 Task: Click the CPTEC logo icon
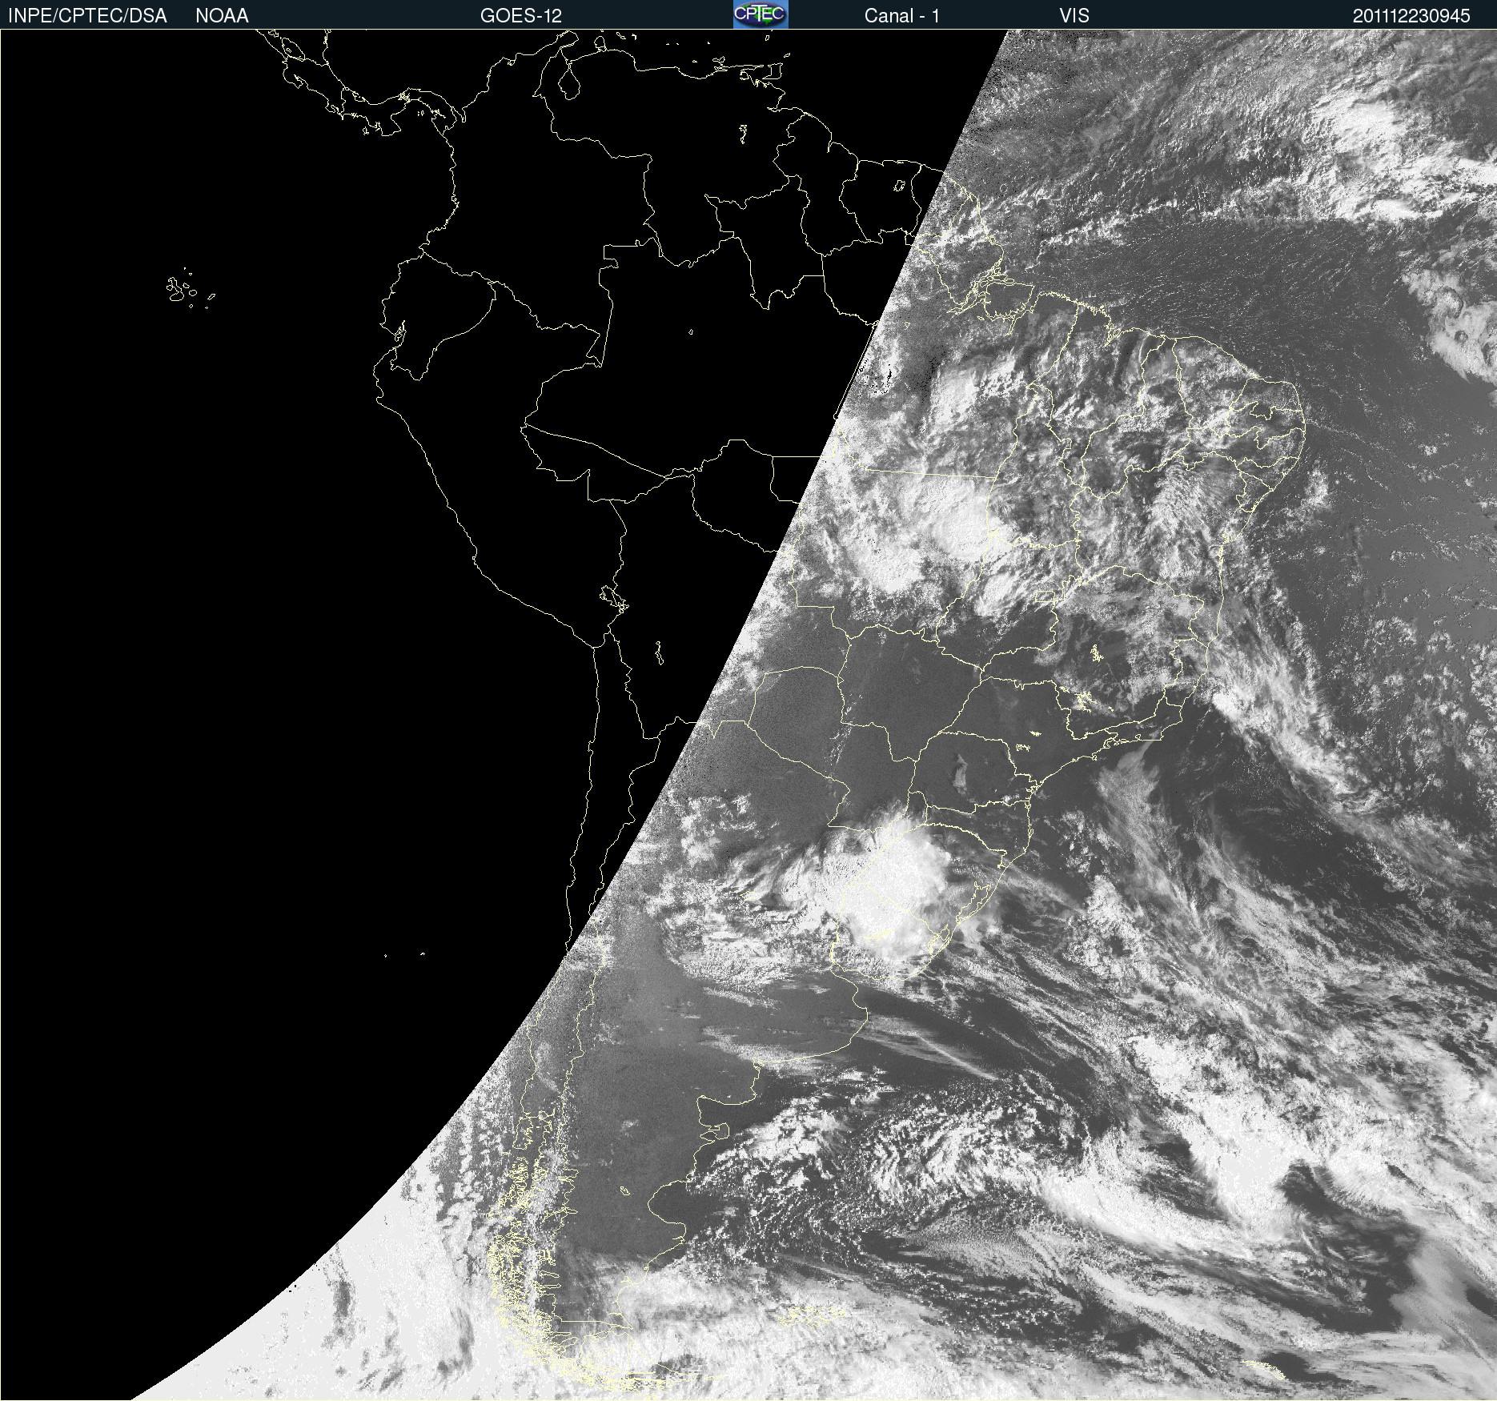tap(761, 14)
